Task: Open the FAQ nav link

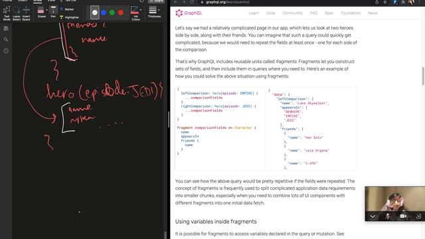Action: click(x=313, y=13)
